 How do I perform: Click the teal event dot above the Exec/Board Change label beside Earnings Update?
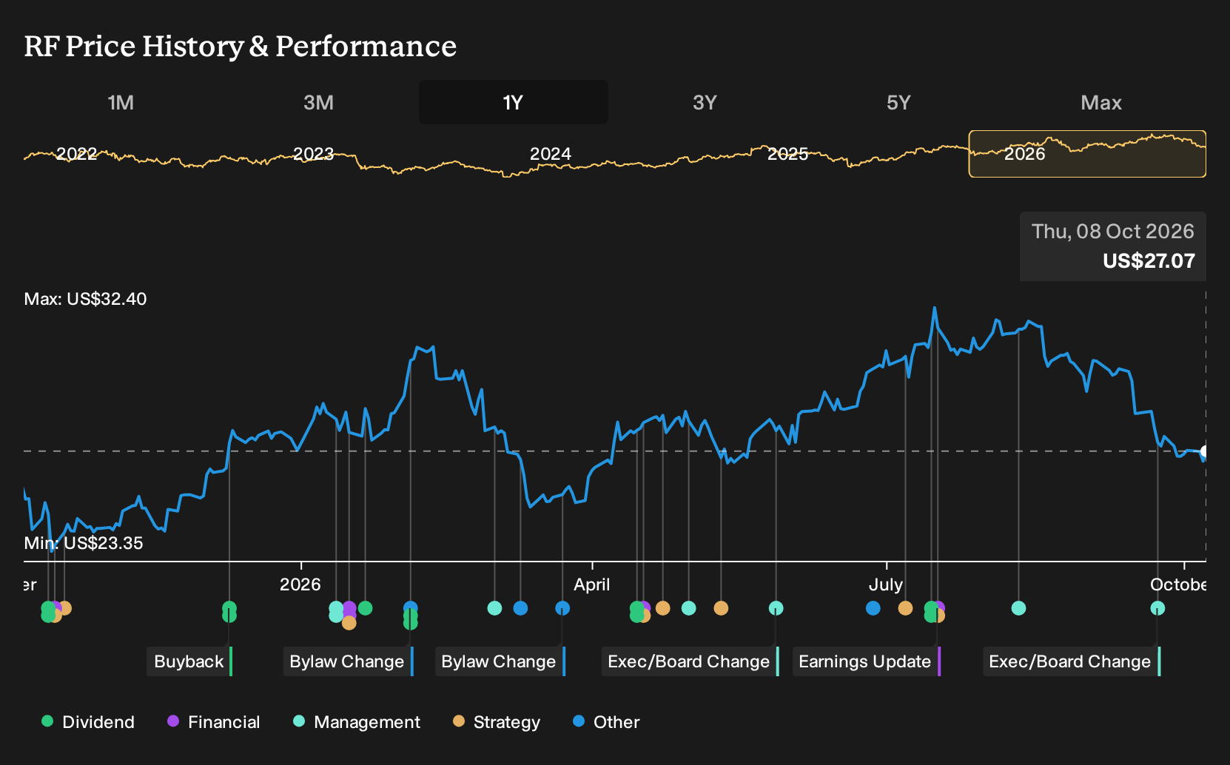(x=776, y=608)
